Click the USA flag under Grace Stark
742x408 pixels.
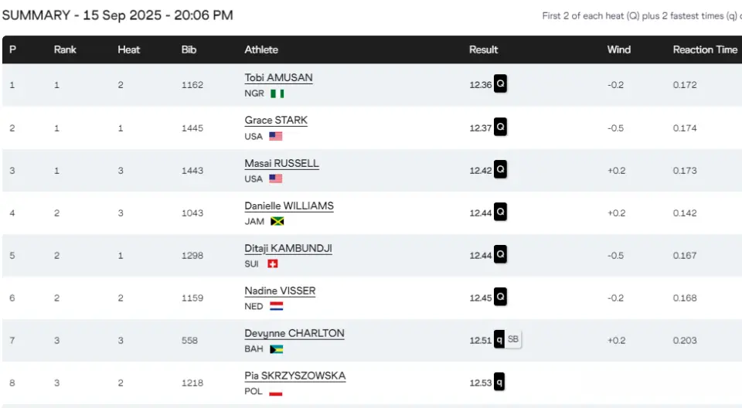click(x=276, y=136)
